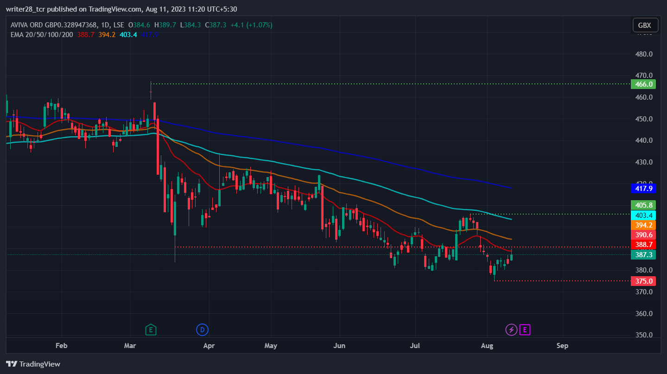Click the cyan 403.4 value in EMA legend
Screen dimensions: 667x374
coord(128,34)
